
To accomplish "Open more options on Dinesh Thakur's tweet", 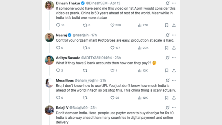I will point(174,3).
